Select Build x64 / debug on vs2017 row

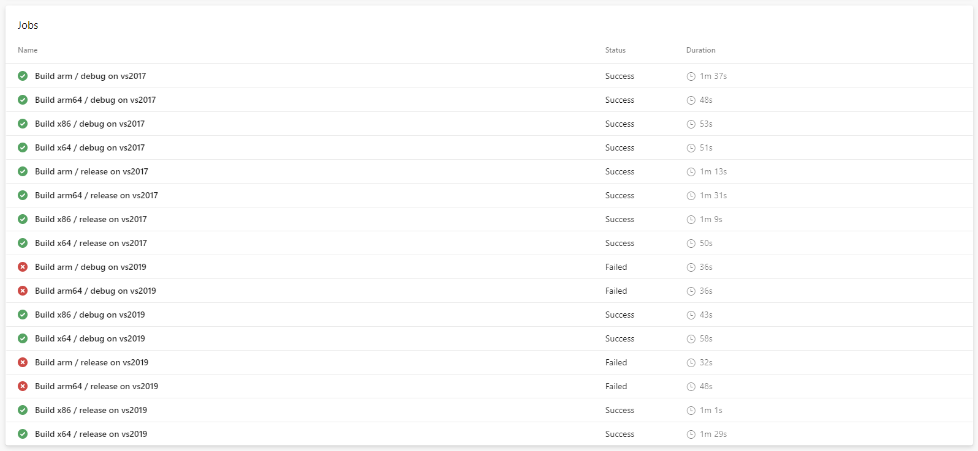(489, 147)
